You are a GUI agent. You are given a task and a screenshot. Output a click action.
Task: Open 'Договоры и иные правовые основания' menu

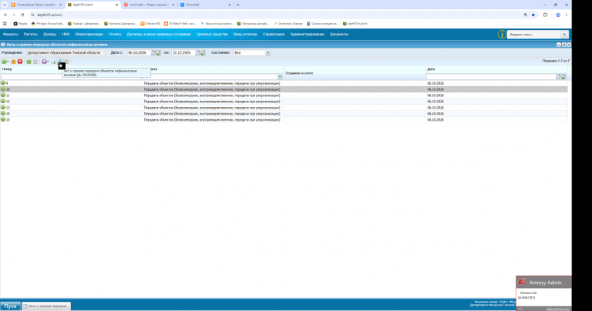159,35
